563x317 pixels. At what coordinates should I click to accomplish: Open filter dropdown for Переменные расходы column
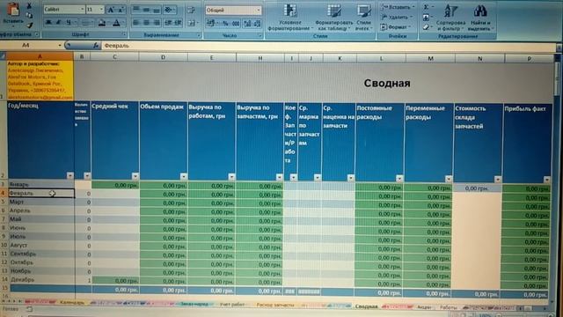[449, 179]
